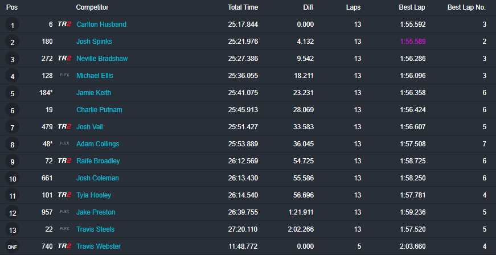Open Travis Steels competitor link

pyautogui.click(x=96, y=229)
